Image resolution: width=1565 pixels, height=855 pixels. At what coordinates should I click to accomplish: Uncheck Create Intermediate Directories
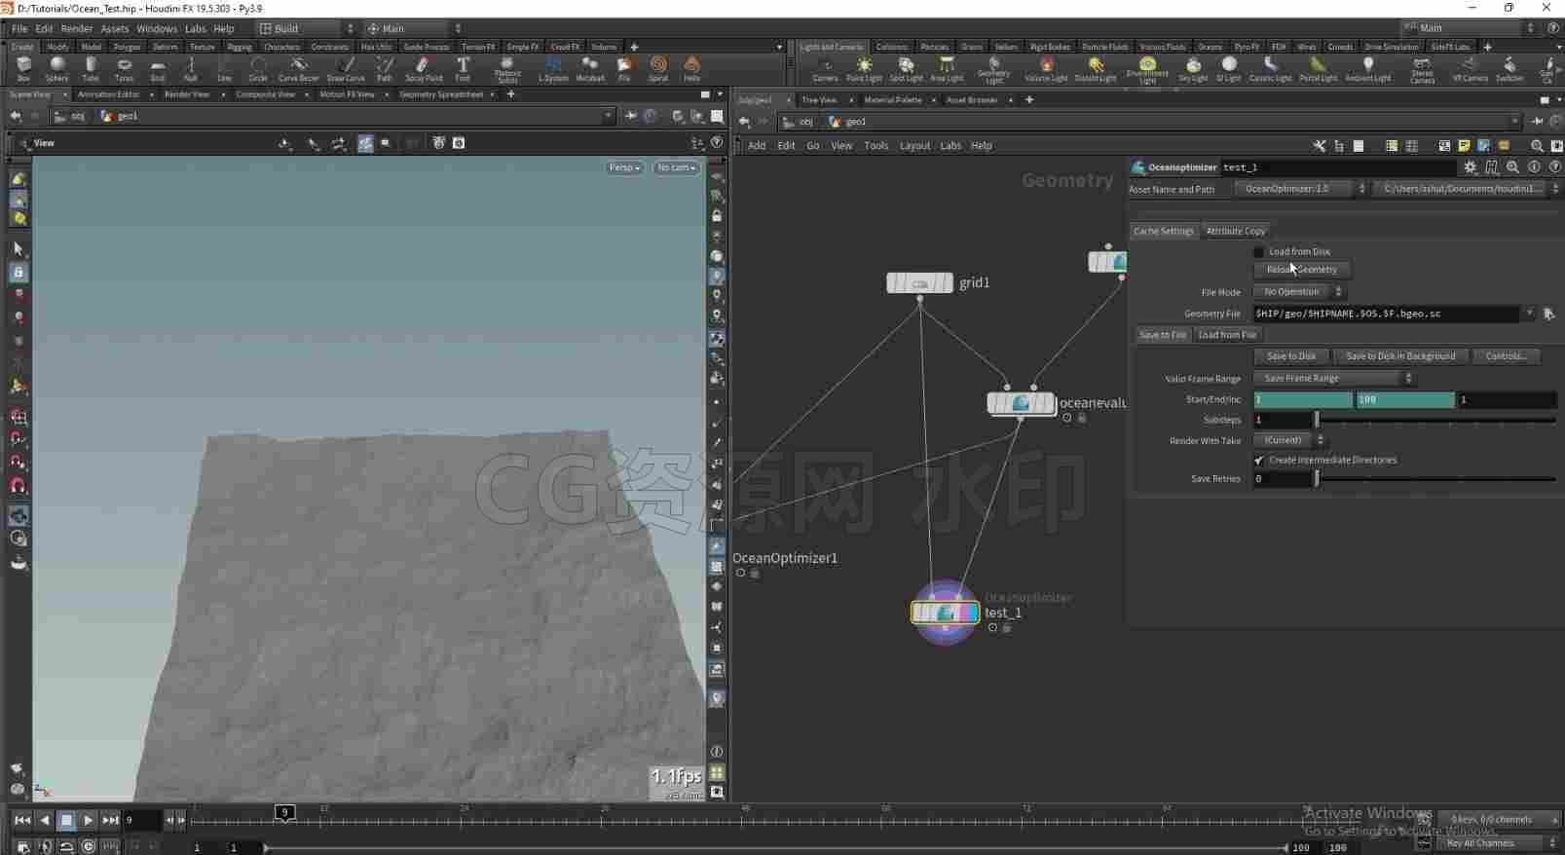pos(1259,460)
